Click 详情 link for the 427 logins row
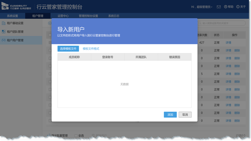 coord(228,43)
